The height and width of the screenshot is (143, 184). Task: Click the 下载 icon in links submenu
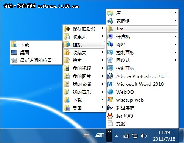[x=14, y=44]
